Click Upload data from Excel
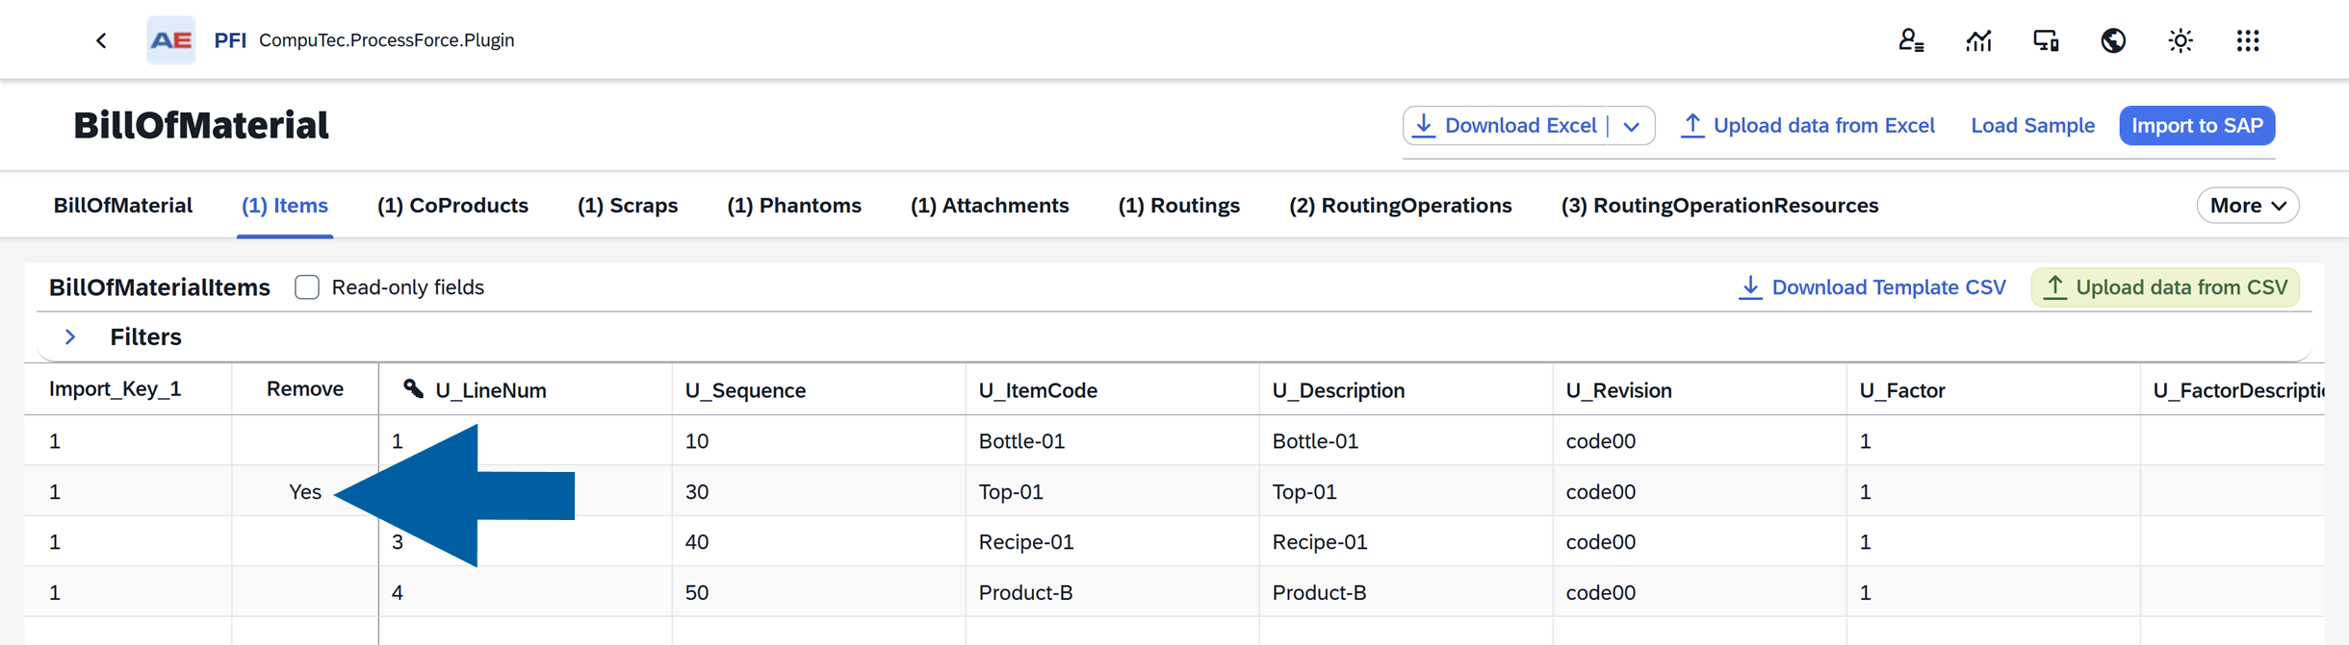 click(x=1808, y=126)
